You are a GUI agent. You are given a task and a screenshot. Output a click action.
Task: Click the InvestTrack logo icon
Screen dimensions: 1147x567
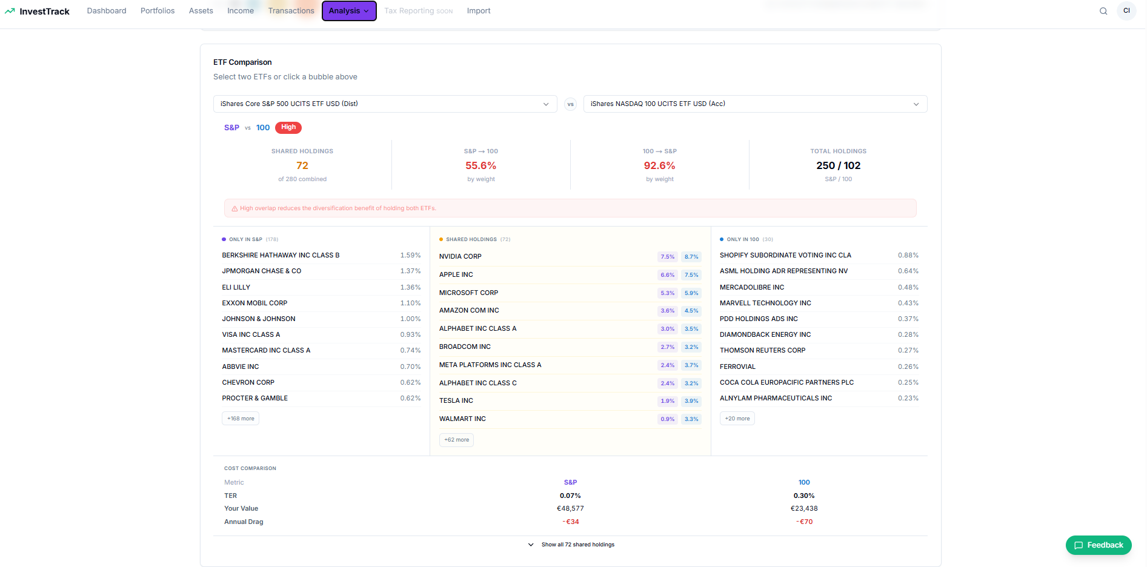point(10,11)
